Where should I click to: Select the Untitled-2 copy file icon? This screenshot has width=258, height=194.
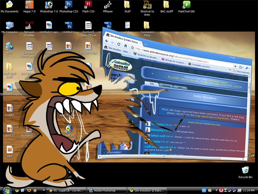[49, 27]
